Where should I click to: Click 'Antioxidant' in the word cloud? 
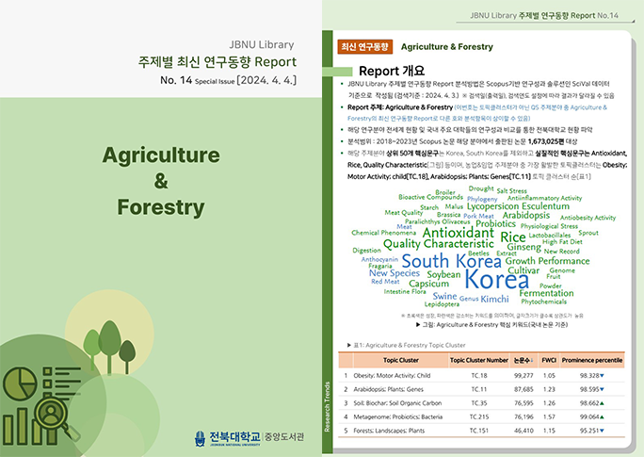(x=458, y=233)
